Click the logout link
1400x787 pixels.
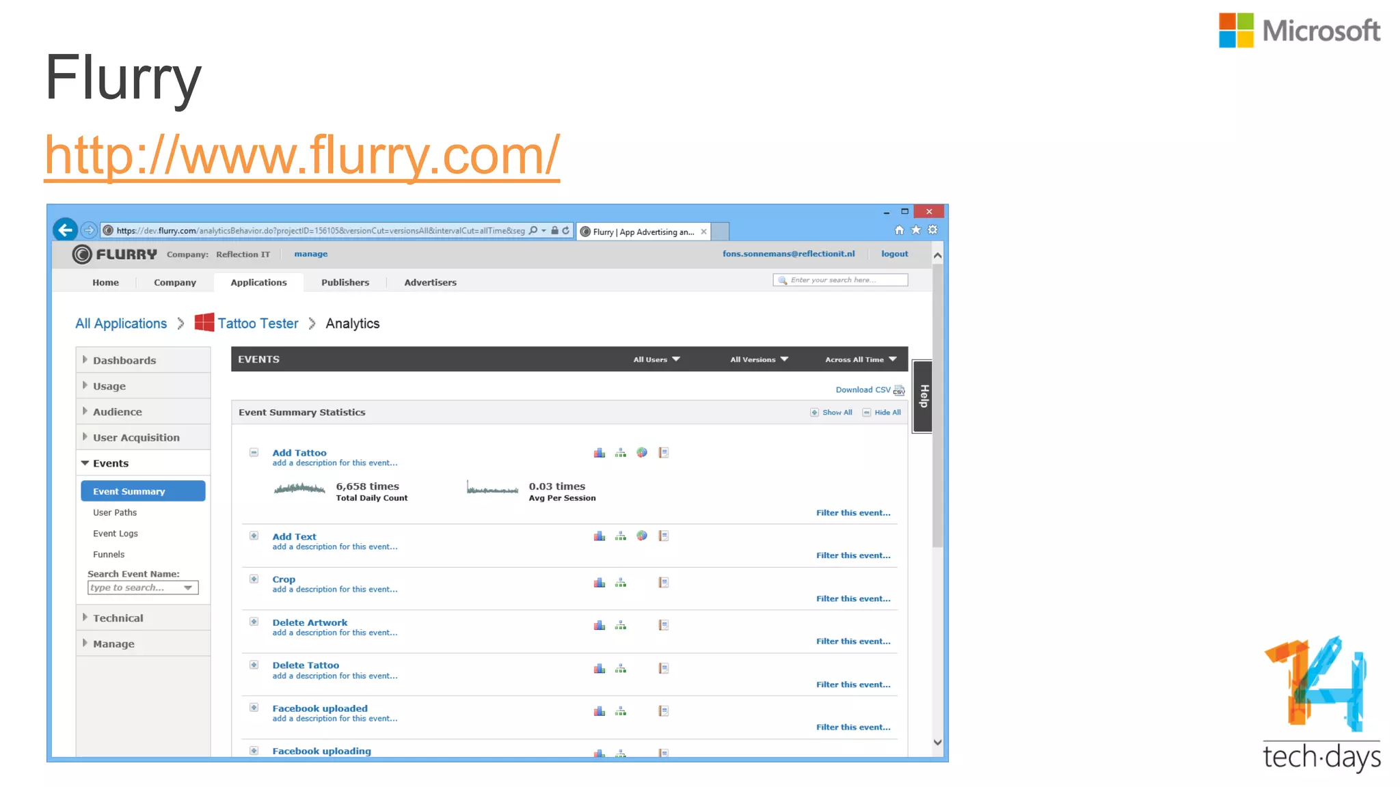pos(895,253)
